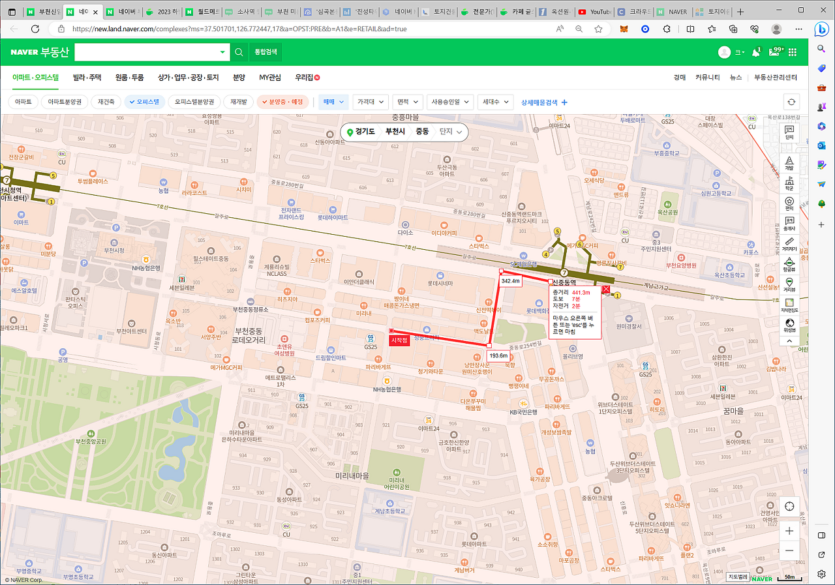
Task: Toggle the 오피스텔분양권 filter chip
Action: 194,102
